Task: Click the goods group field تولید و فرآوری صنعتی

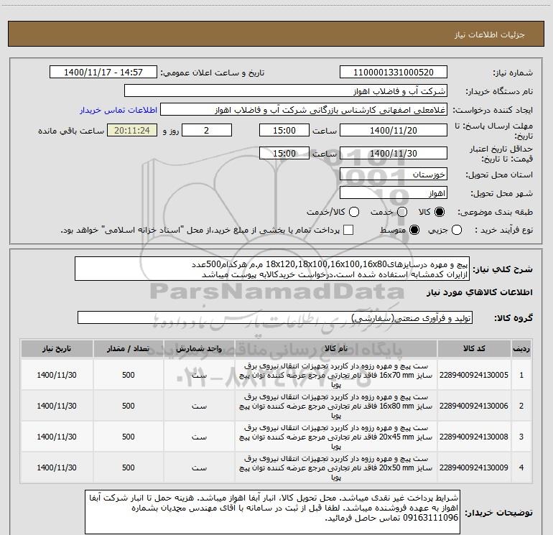Action: pos(275,317)
